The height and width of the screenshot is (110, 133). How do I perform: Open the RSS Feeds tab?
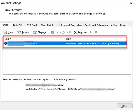tap(32, 25)
